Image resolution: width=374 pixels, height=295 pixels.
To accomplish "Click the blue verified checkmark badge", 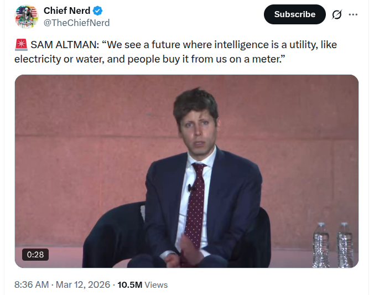I will pyautogui.click(x=97, y=11).
